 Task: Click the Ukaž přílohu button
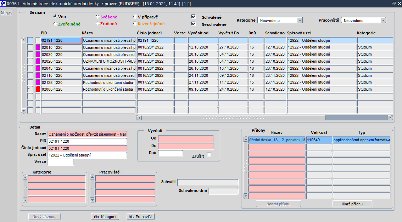(352, 204)
